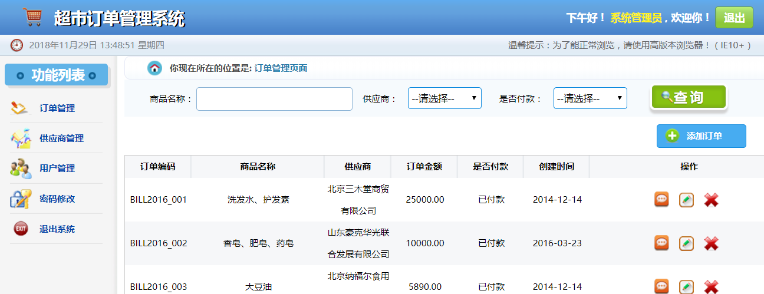The image size is (764, 294).
Task: Click the 系统管理员 username link
Action: click(635, 18)
